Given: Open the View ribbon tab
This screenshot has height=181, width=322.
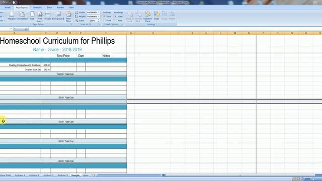Looking at the screenshot, I should (x=71, y=8).
